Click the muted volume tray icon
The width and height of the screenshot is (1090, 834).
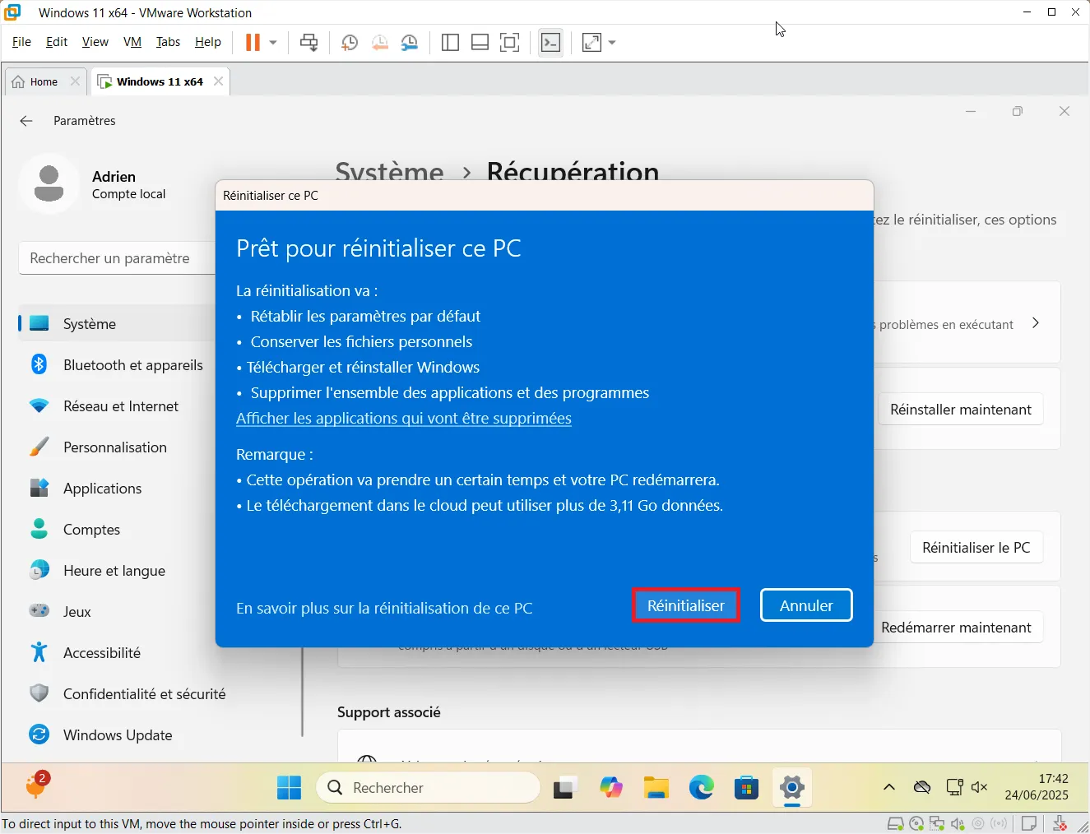pyautogui.click(x=979, y=787)
